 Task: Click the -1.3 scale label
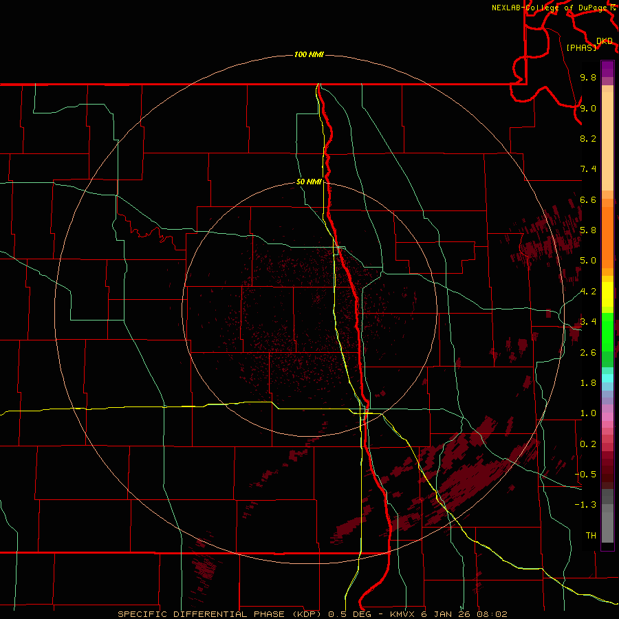click(x=585, y=505)
